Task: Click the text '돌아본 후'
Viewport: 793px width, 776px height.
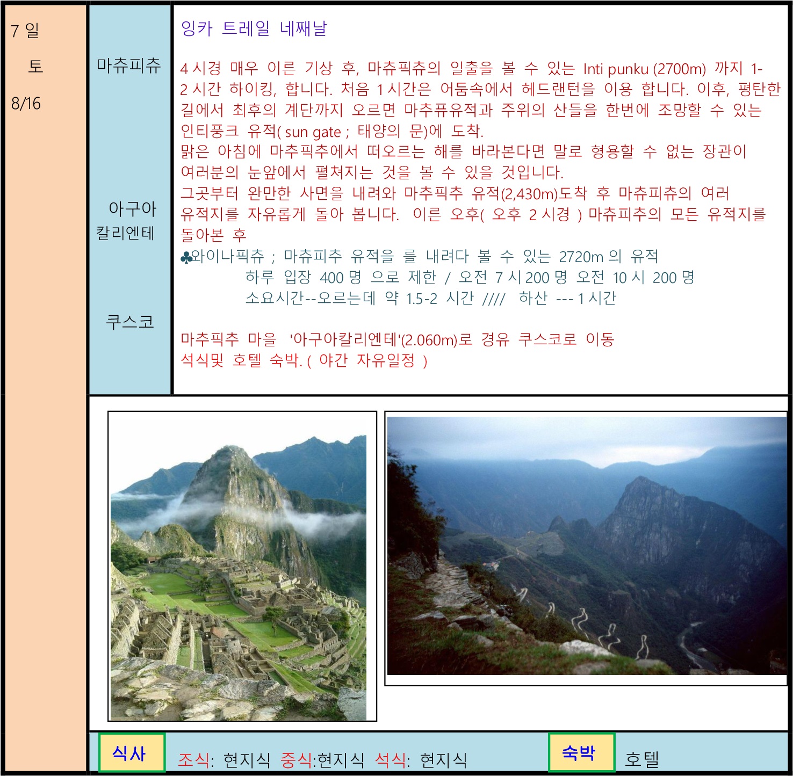Action: pyautogui.click(x=213, y=235)
